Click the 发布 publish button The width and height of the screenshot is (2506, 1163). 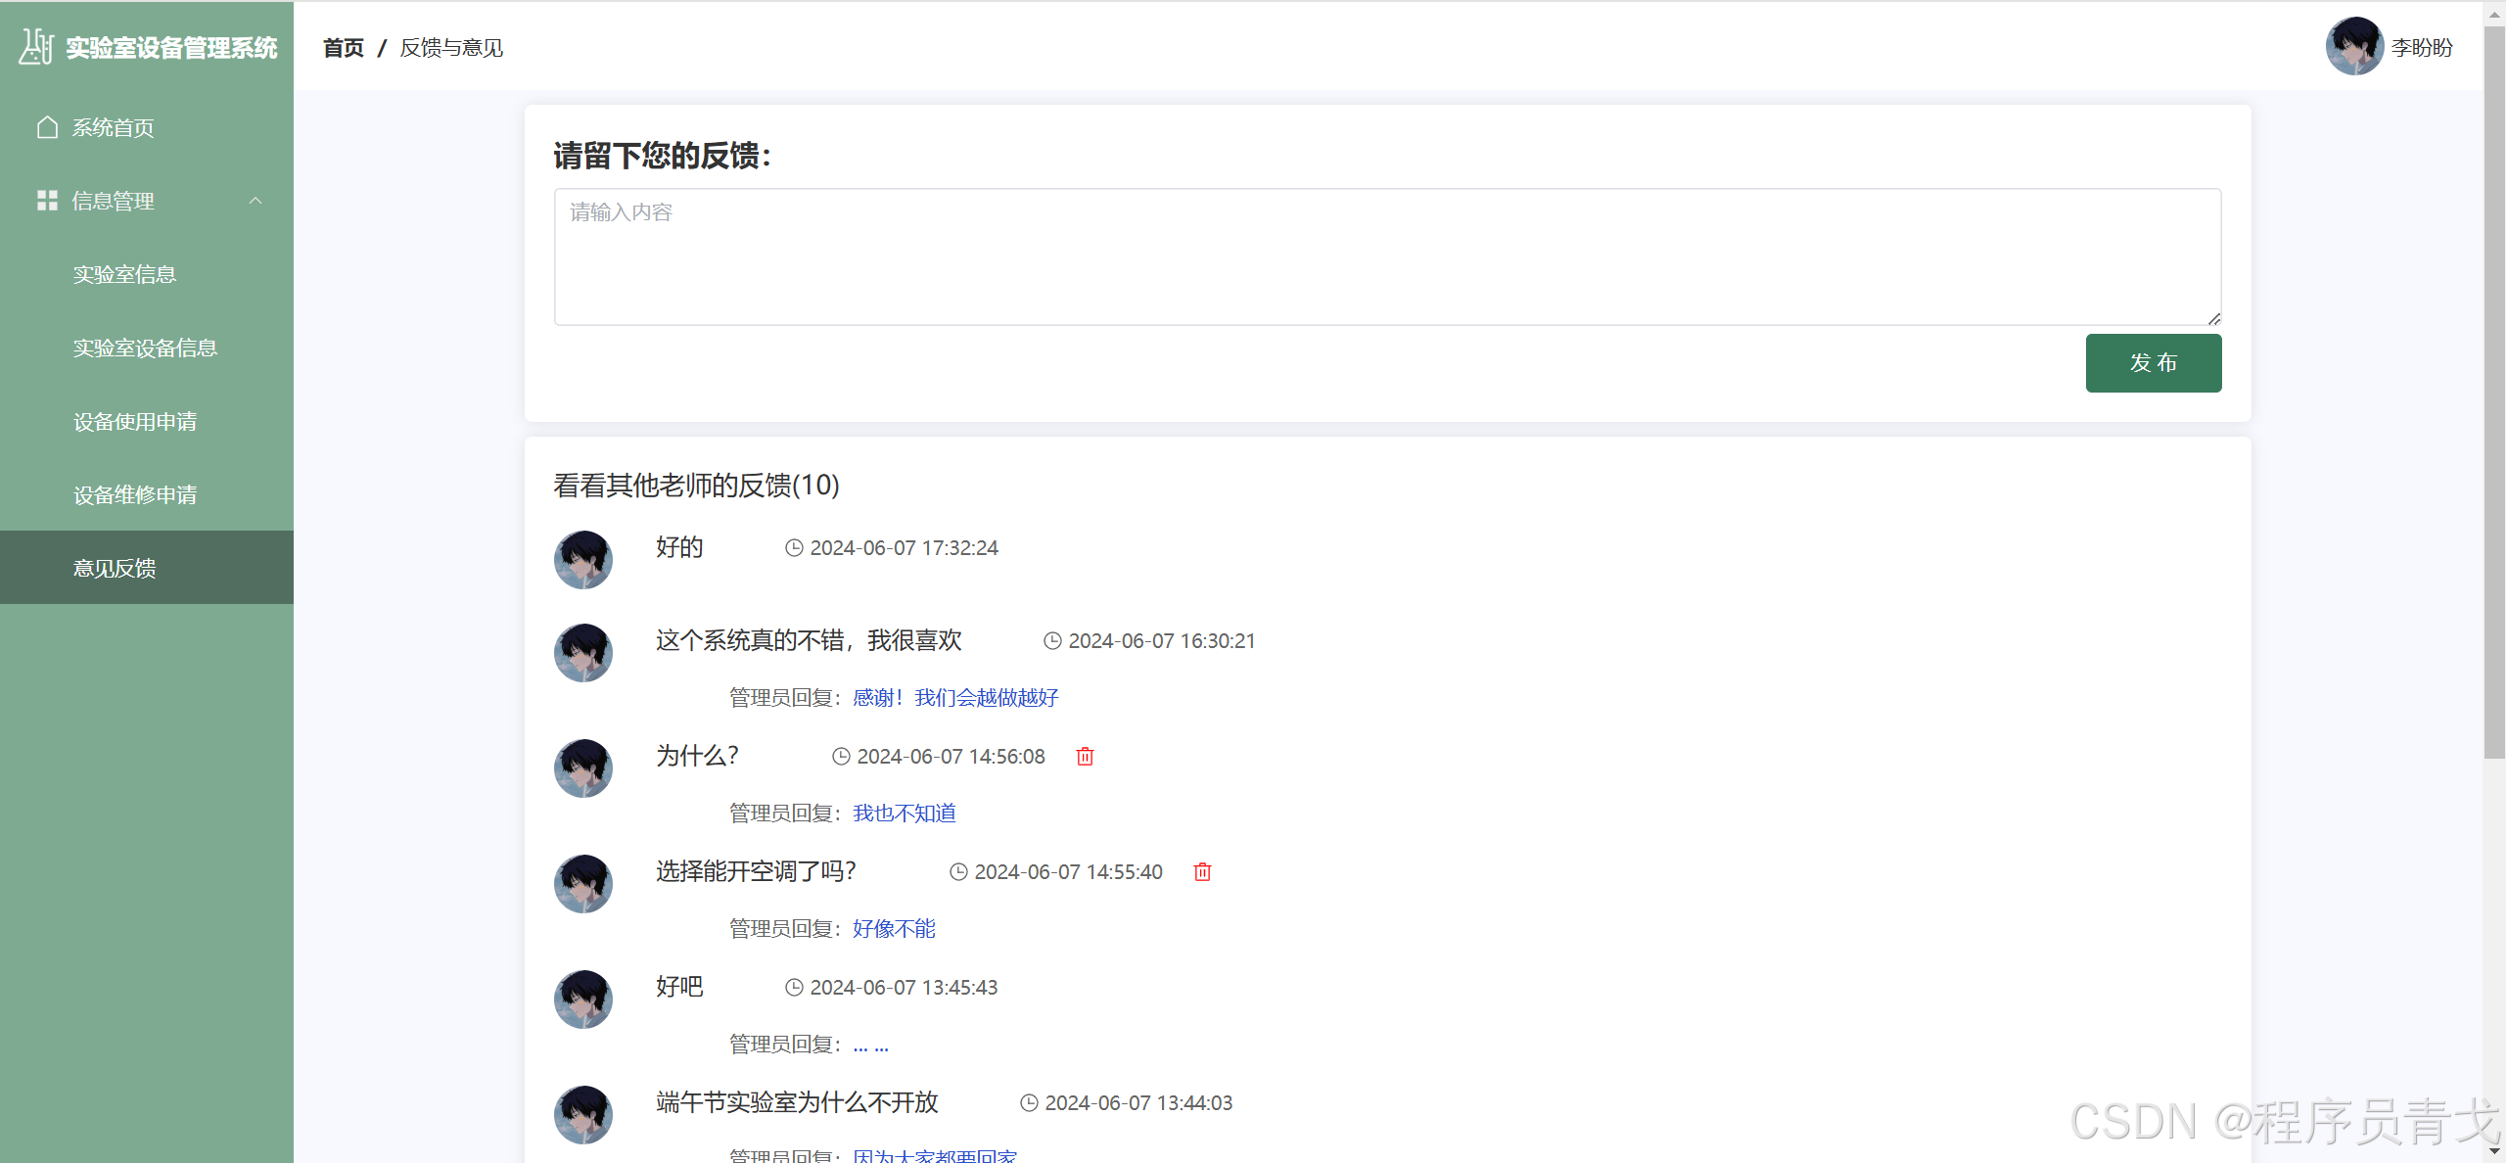click(x=2153, y=362)
